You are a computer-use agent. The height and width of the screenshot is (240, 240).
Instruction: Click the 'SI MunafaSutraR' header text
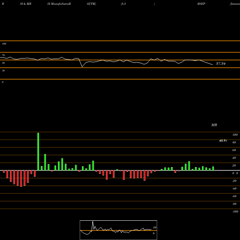pyautogui.click(x=59, y=4)
